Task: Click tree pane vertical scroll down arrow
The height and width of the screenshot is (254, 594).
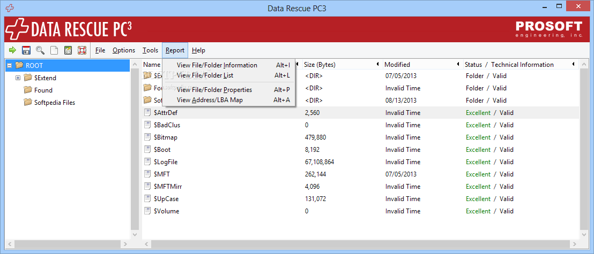Action: click(135, 234)
